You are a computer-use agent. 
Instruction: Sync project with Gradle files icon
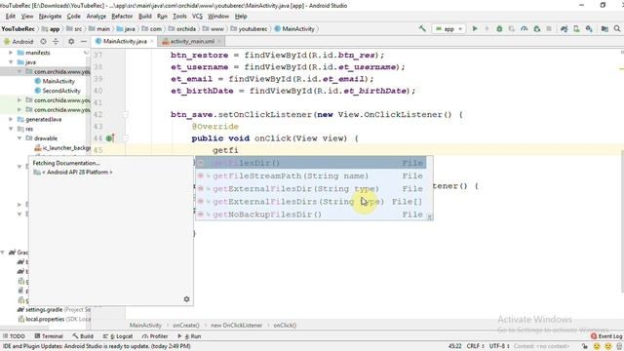click(x=564, y=28)
